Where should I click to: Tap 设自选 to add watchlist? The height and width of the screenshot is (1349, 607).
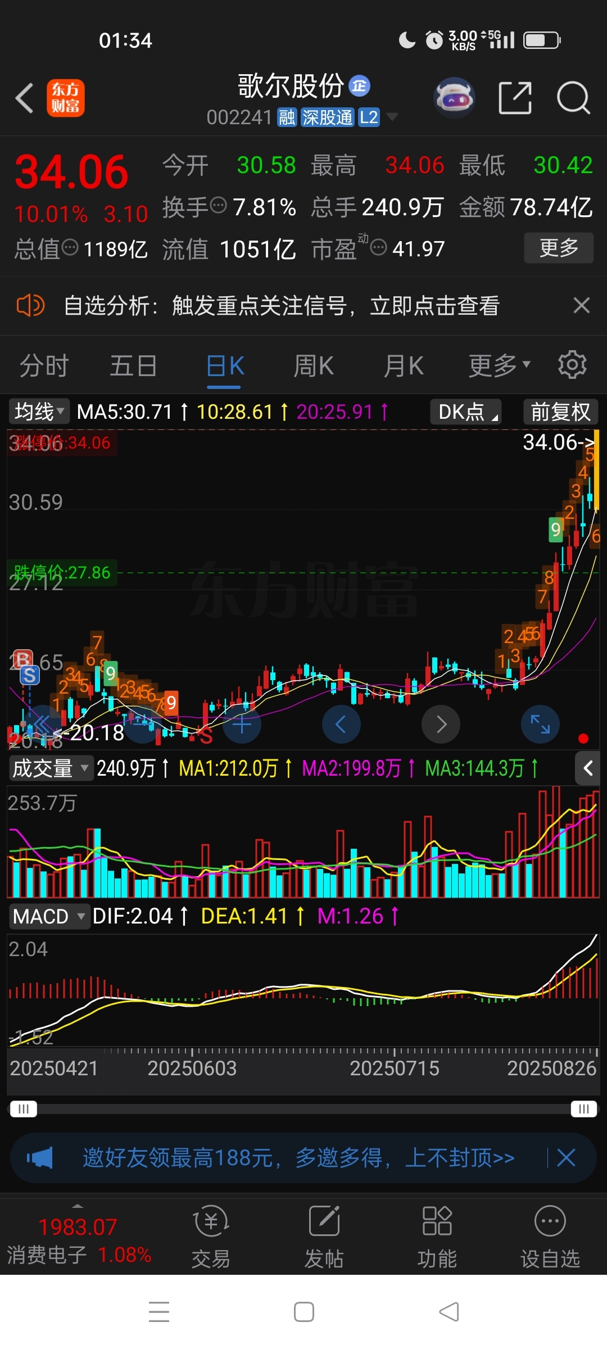point(550,1237)
